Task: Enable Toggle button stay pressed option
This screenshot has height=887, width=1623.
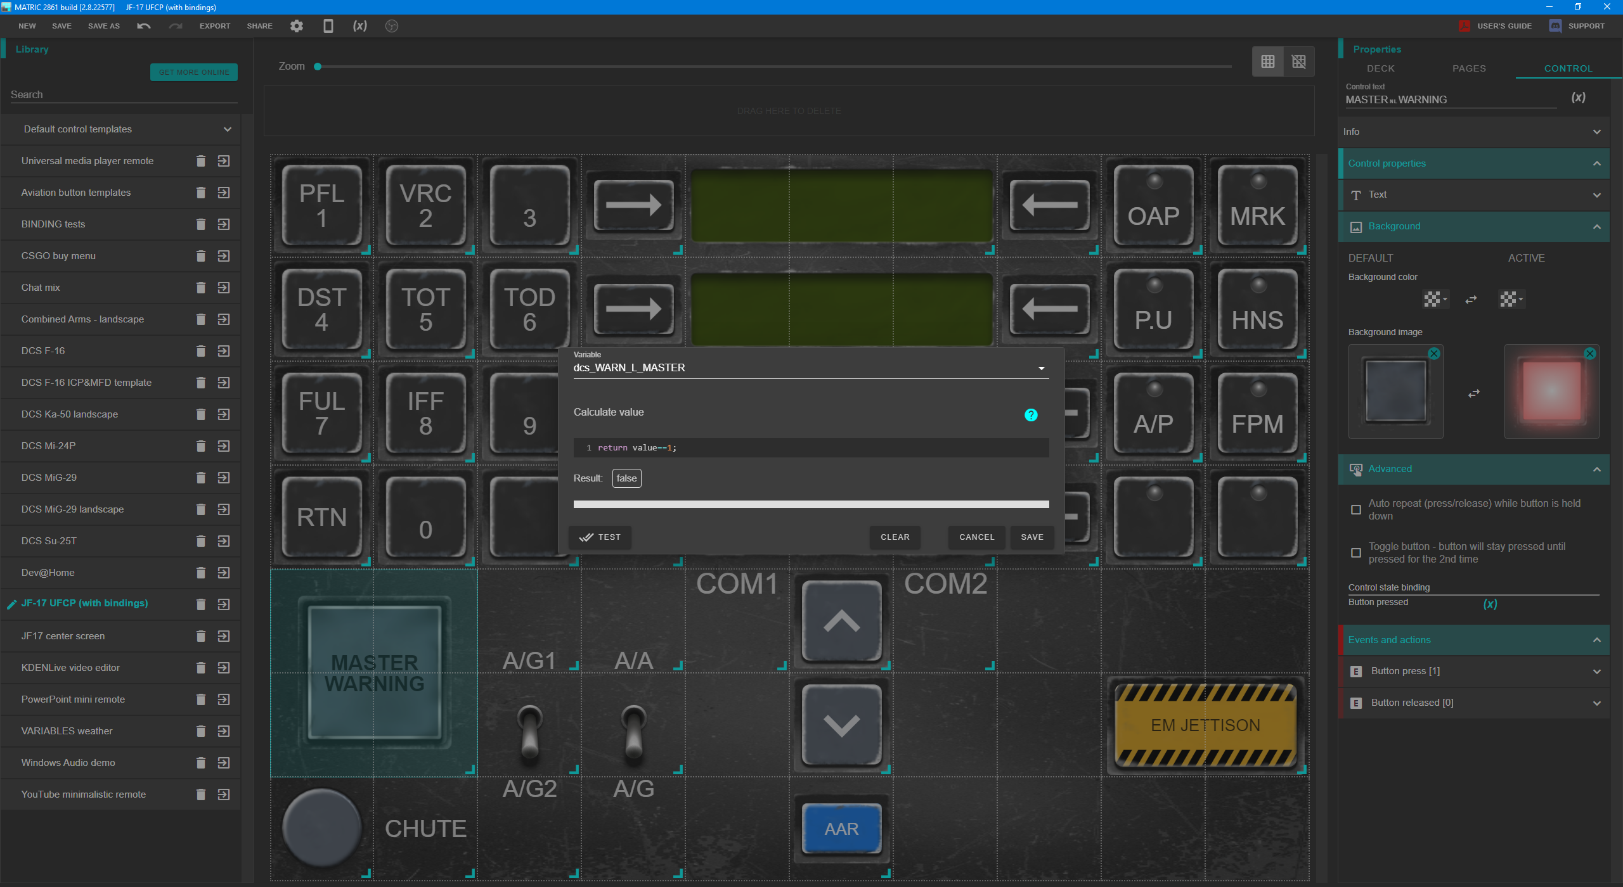Action: (x=1356, y=552)
